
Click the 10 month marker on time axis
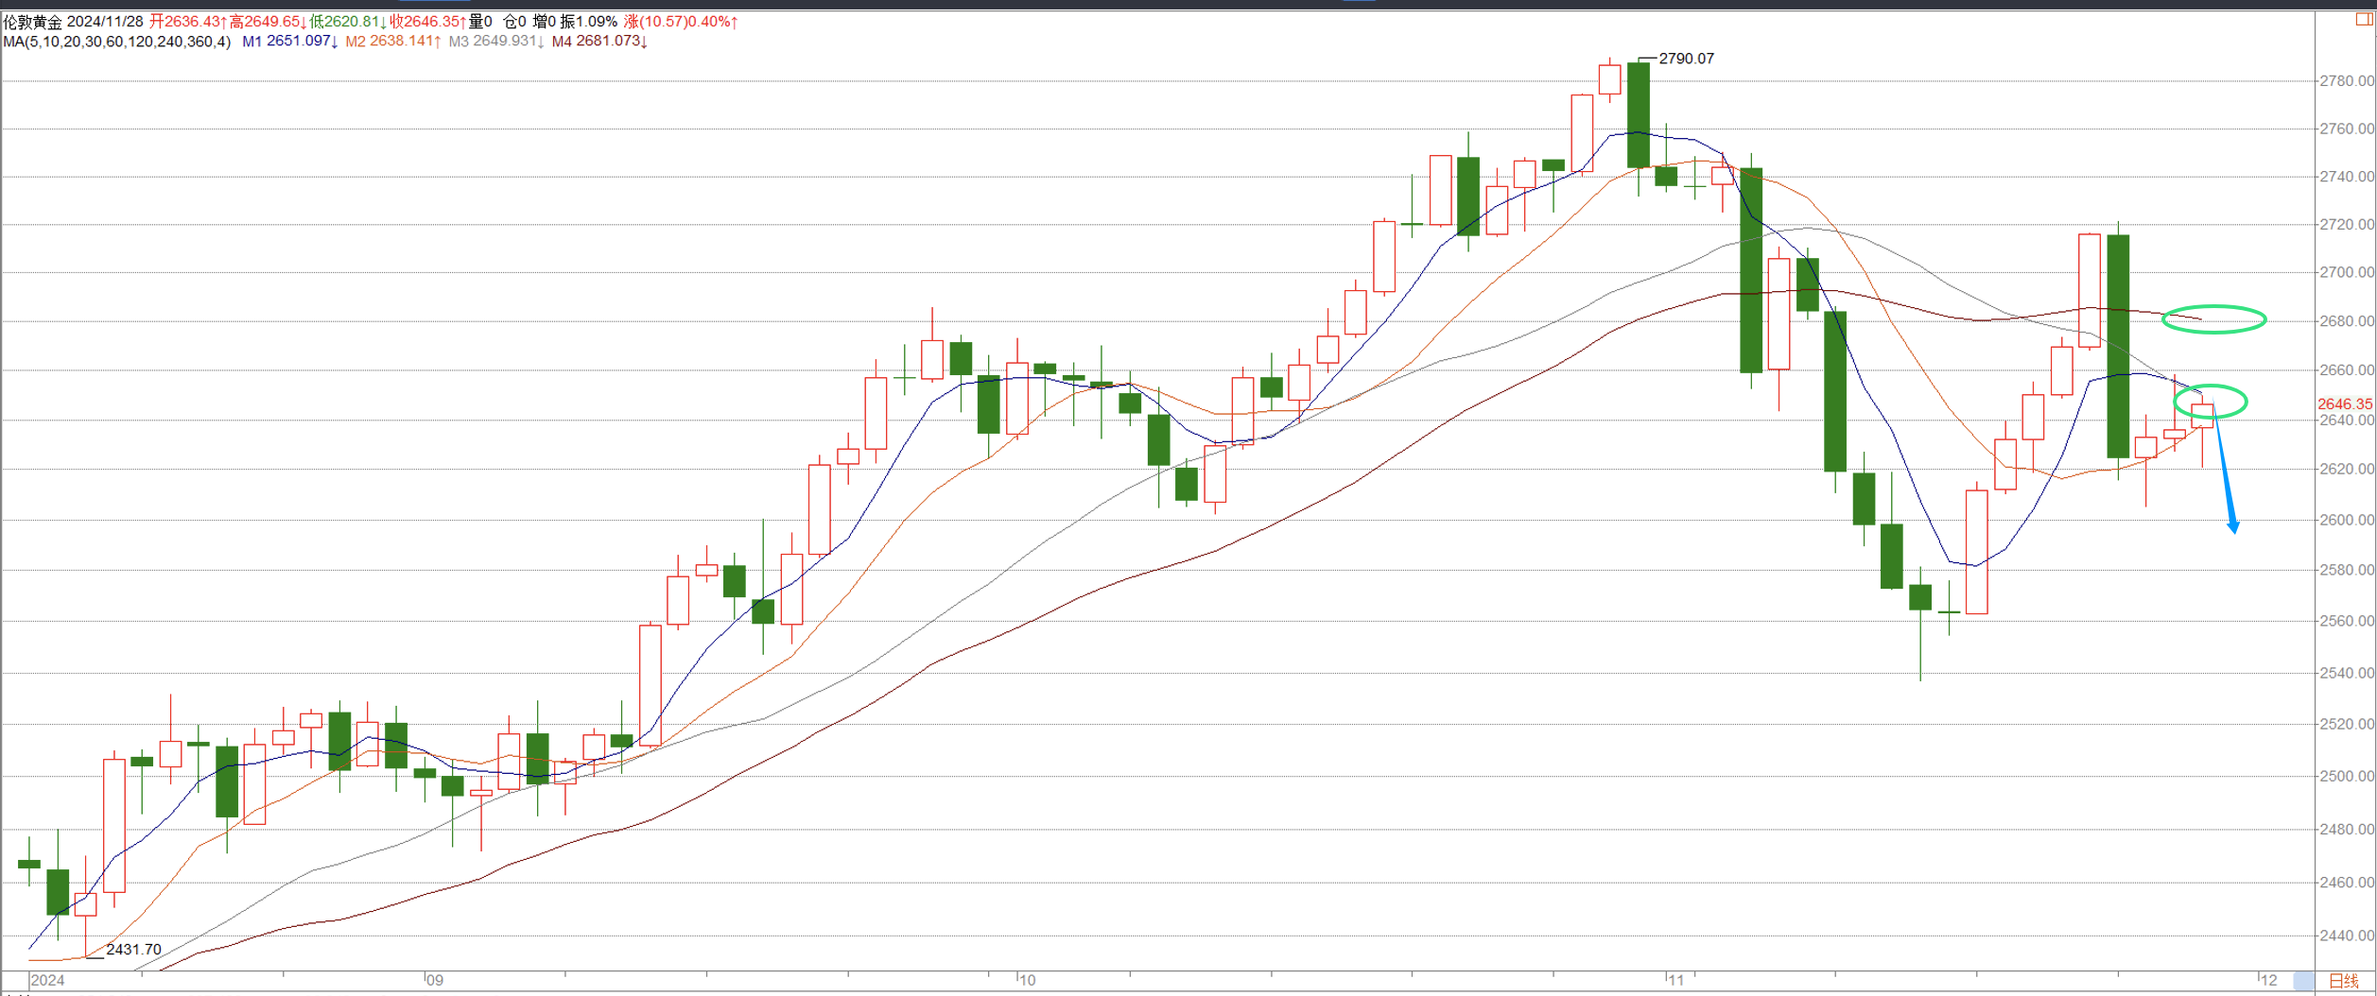pyautogui.click(x=1027, y=981)
